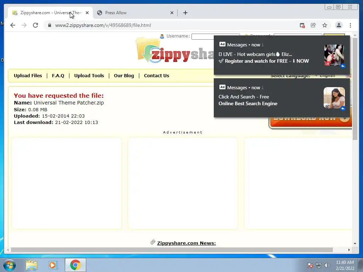This screenshot has height=272, width=363.
Task: Close the Press Allow tab
Action: point(172,13)
